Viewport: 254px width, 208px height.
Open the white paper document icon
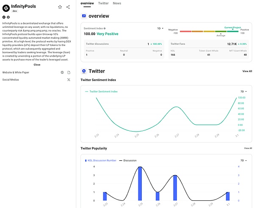click(x=69, y=73)
